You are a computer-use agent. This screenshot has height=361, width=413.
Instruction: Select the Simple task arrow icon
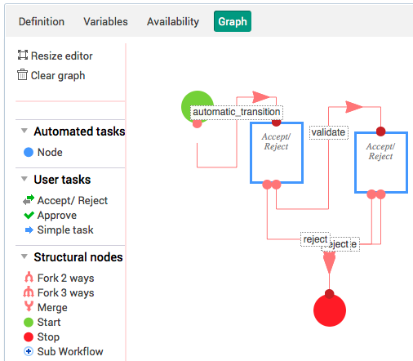click(x=29, y=230)
